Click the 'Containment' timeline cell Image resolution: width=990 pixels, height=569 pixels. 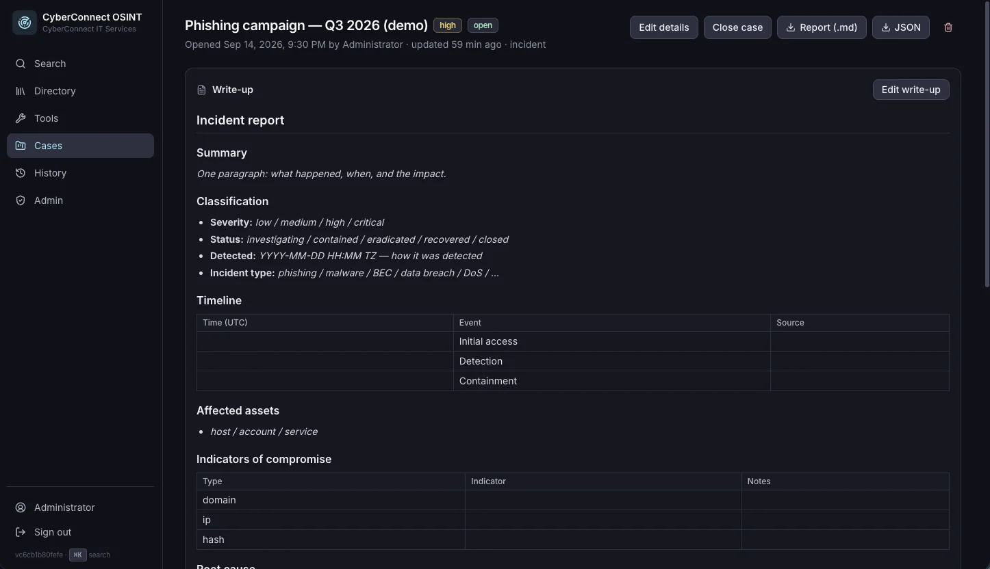611,381
